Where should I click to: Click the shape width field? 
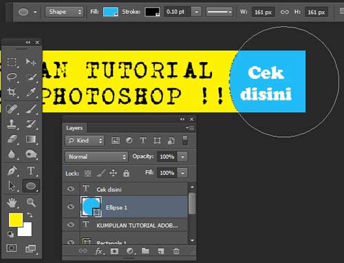(x=263, y=12)
